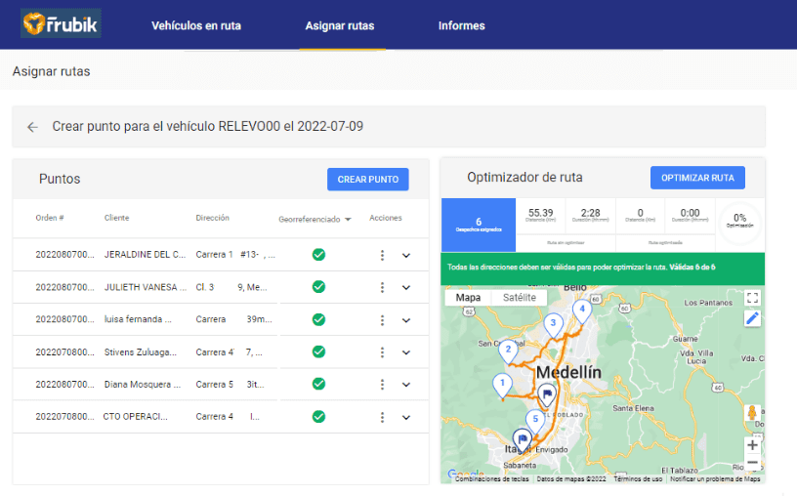
Task: Click the CREAR PUNTO button
Action: coord(367,180)
